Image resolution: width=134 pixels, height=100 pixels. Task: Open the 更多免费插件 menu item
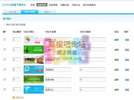pos(89,5)
